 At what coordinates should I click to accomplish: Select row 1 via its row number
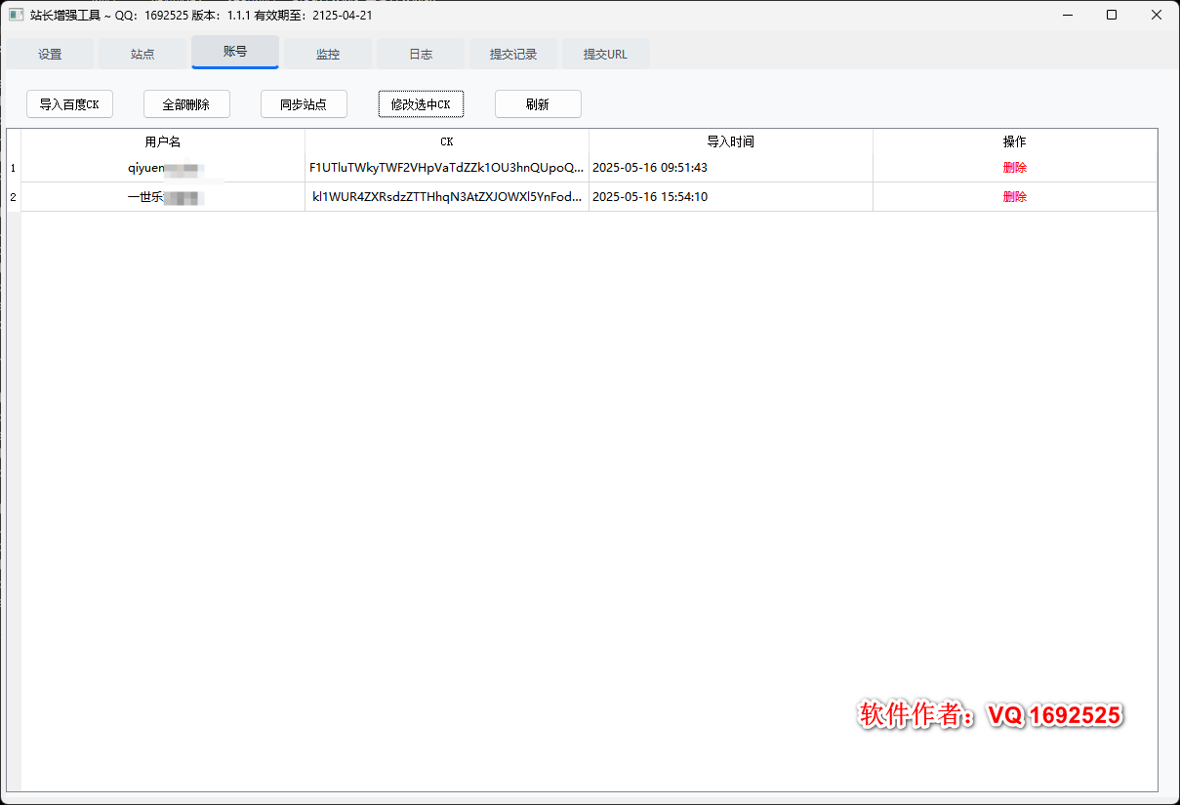pyautogui.click(x=13, y=168)
